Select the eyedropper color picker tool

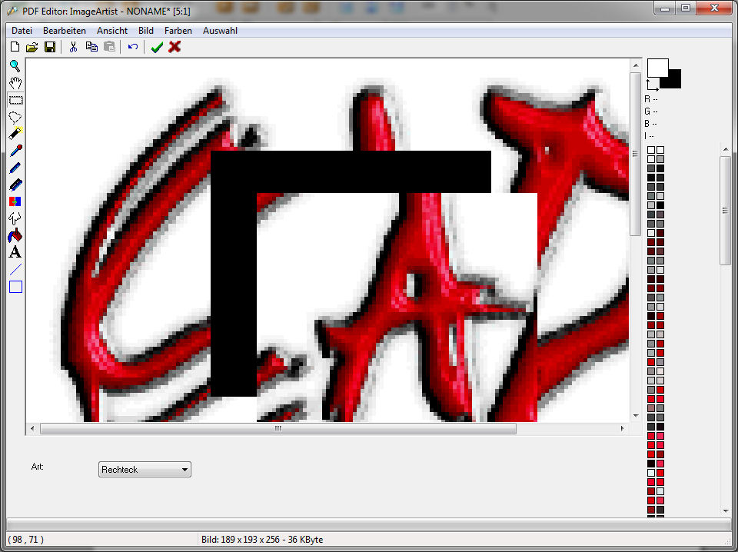click(x=15, y=151)
